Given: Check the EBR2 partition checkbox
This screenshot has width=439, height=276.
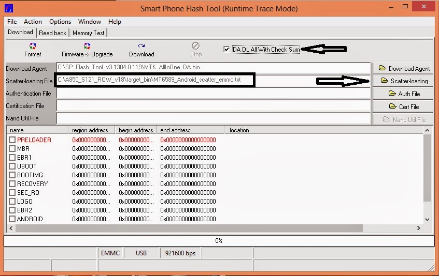Looking at the screenshot, I should click(12, 210).
